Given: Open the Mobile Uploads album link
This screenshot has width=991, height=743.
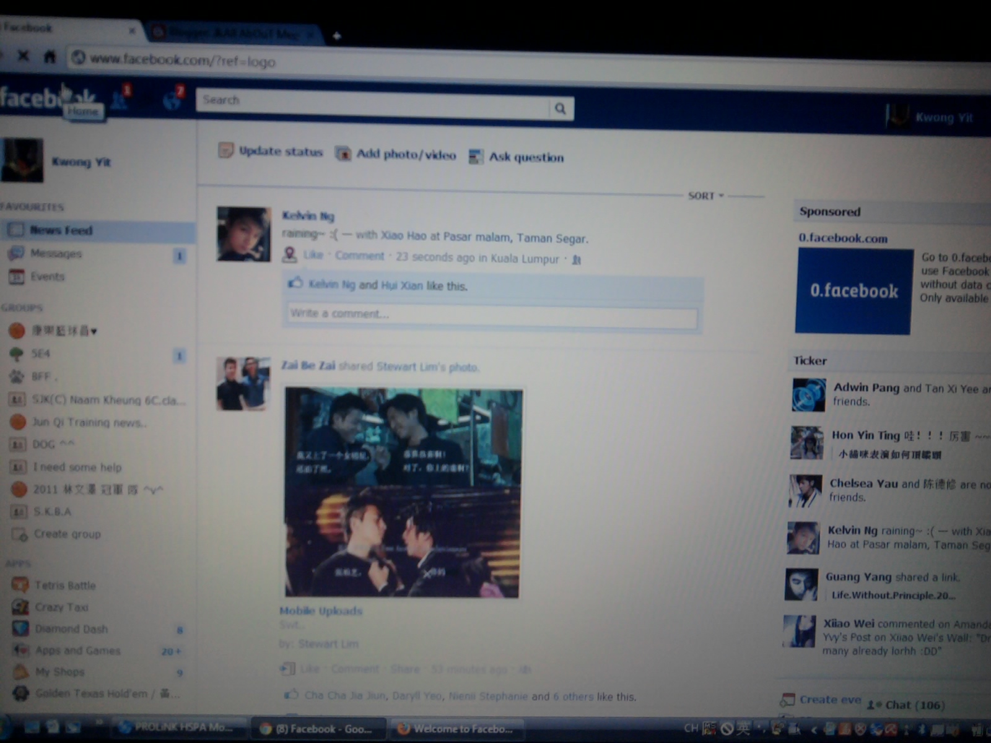Looking at the screenshot, I should point(321,610).
